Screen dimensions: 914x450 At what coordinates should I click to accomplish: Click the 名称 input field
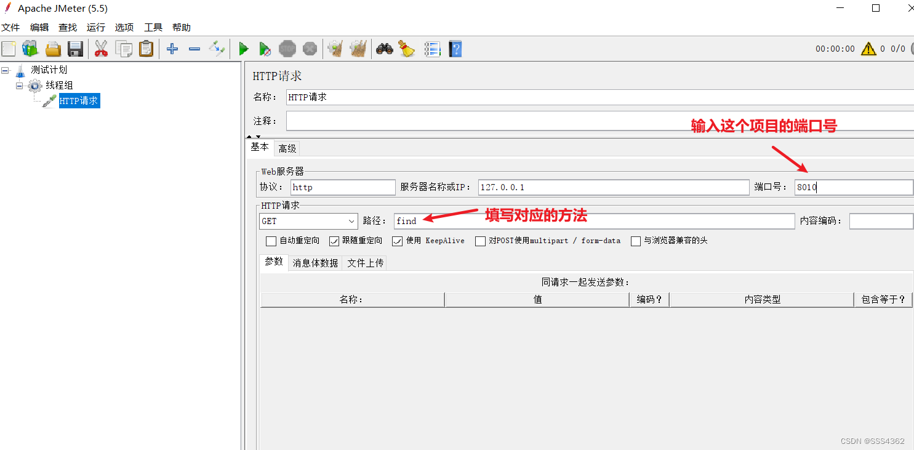tap(600, 97)
